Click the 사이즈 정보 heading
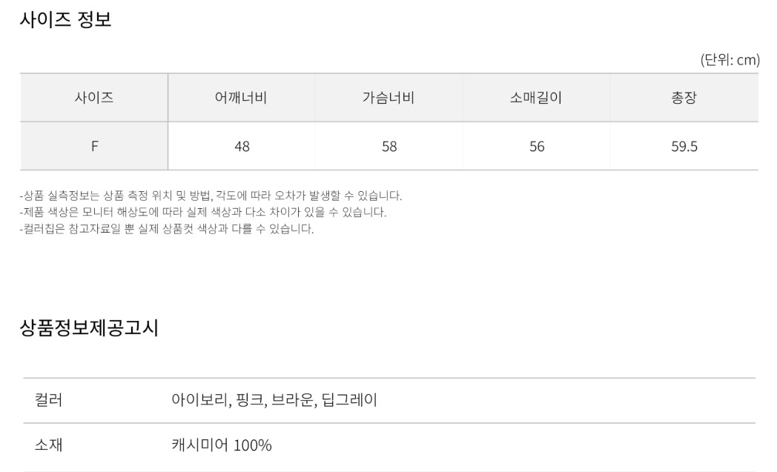777x472 pixels. 65,20
